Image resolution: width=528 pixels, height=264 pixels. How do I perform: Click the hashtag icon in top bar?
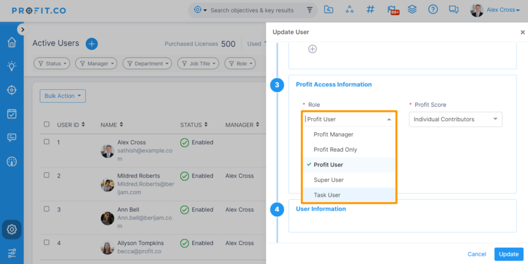(371, 9)
